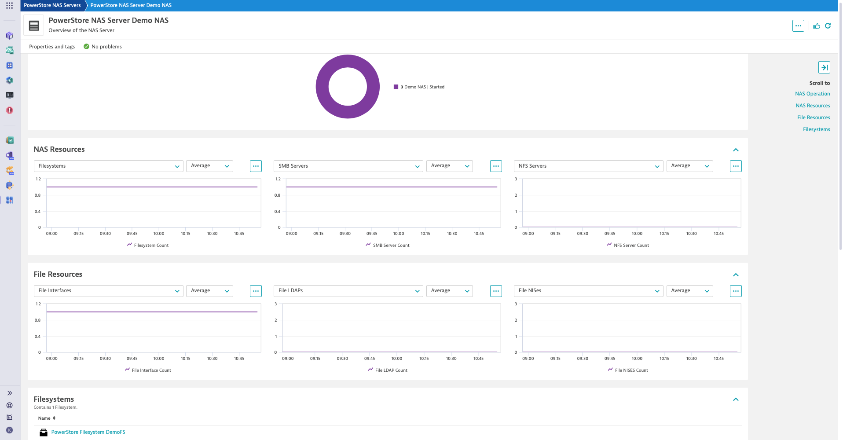Open the SMB Servers chart ellipsis menu
This screenshot has height=440, width=843.
point(496,166)
